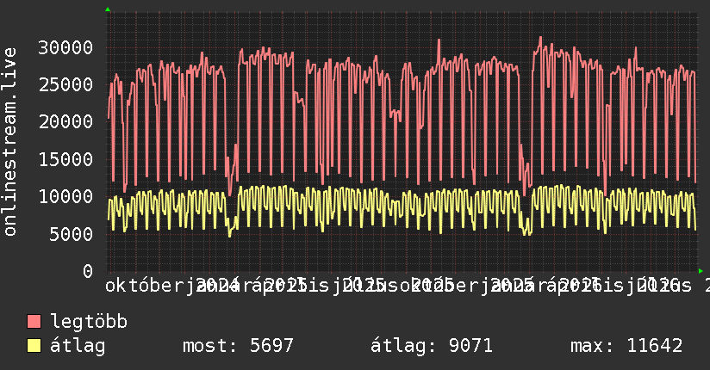Click the yellow átlag legend swatch

(34, 346)
